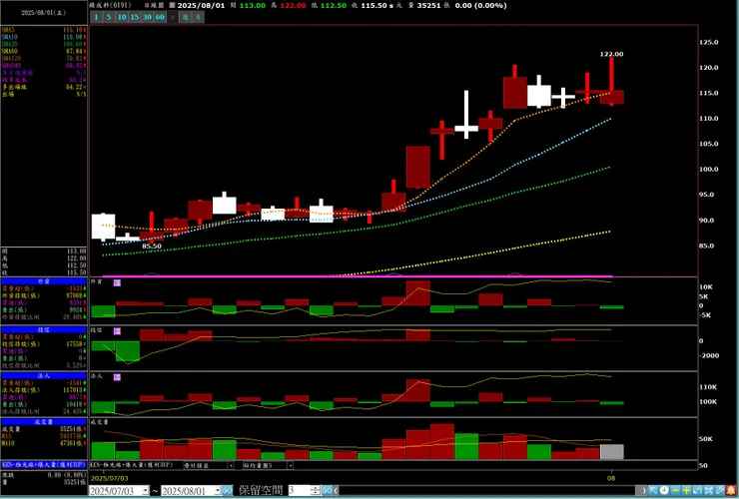Select the 15-minute timeframe button
Viewport: 739px width, 499px height.
[x=135, y=17]
